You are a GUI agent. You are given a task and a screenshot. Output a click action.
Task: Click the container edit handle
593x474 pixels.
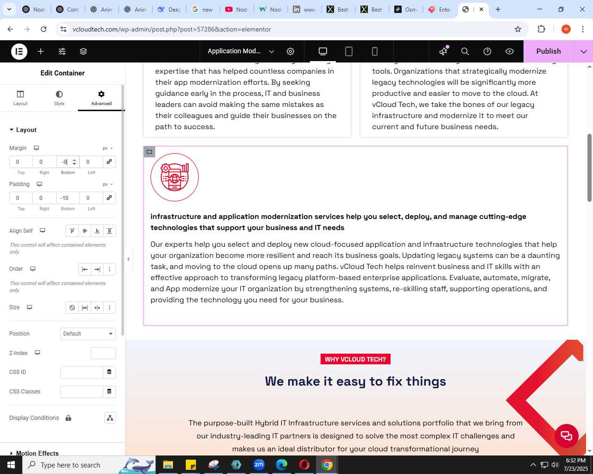(x=149, y=152)
